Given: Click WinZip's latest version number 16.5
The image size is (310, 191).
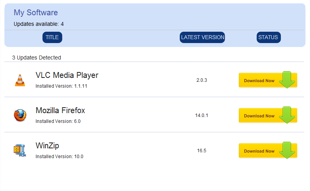Looking at the screenshot, I should (x=202, y=151).
